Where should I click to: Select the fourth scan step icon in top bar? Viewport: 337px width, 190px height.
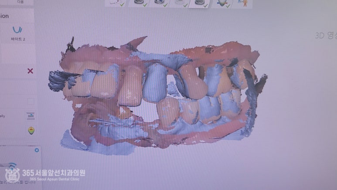pyautogui.click(x=180, y=3)
